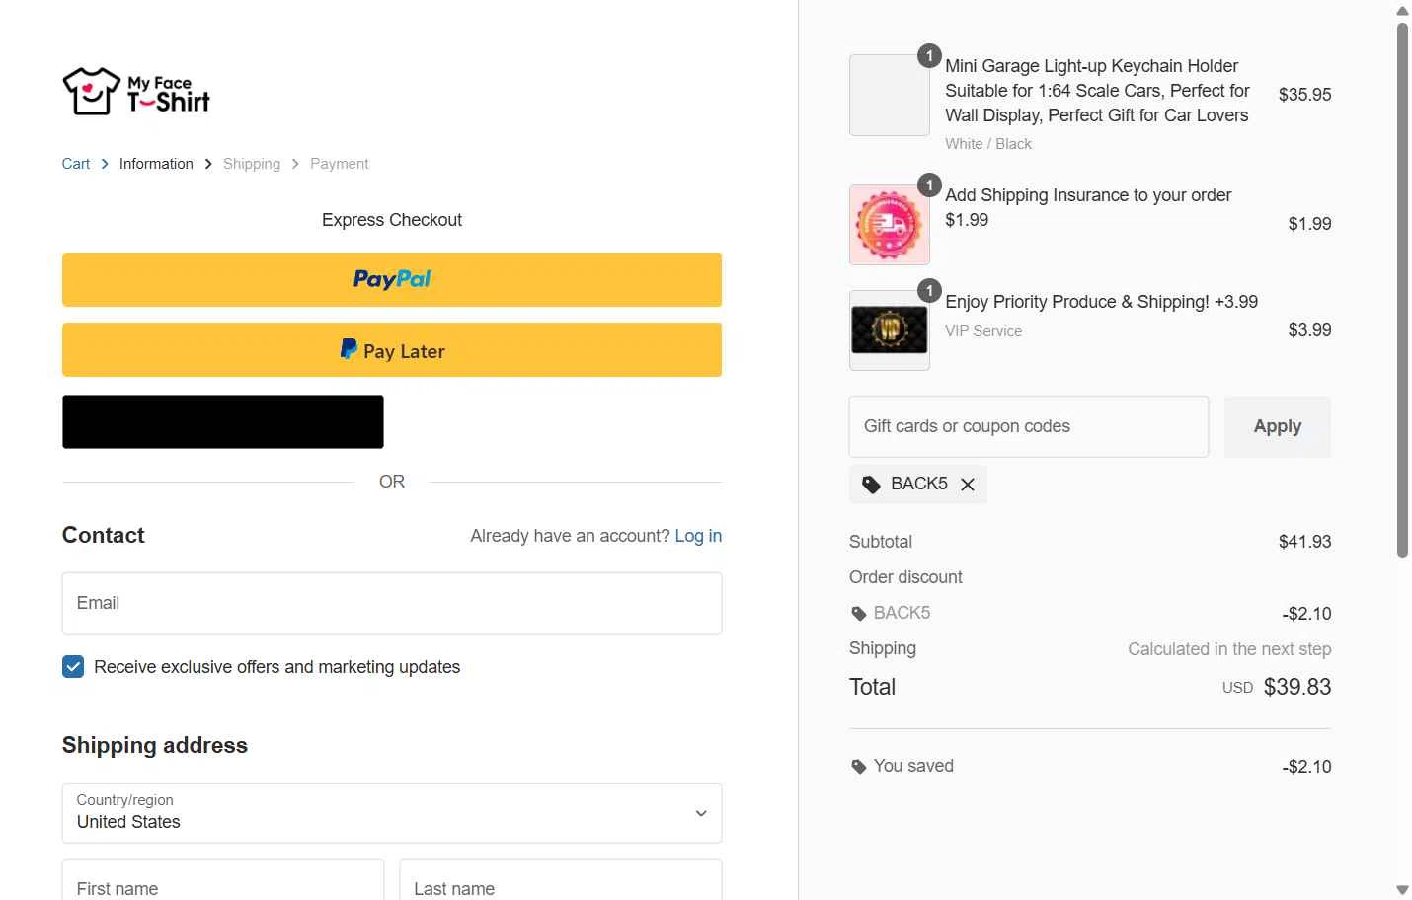Click scrollbar down arrow
This screenshot has height=900, width=1412.
[x=1402, y=890]
